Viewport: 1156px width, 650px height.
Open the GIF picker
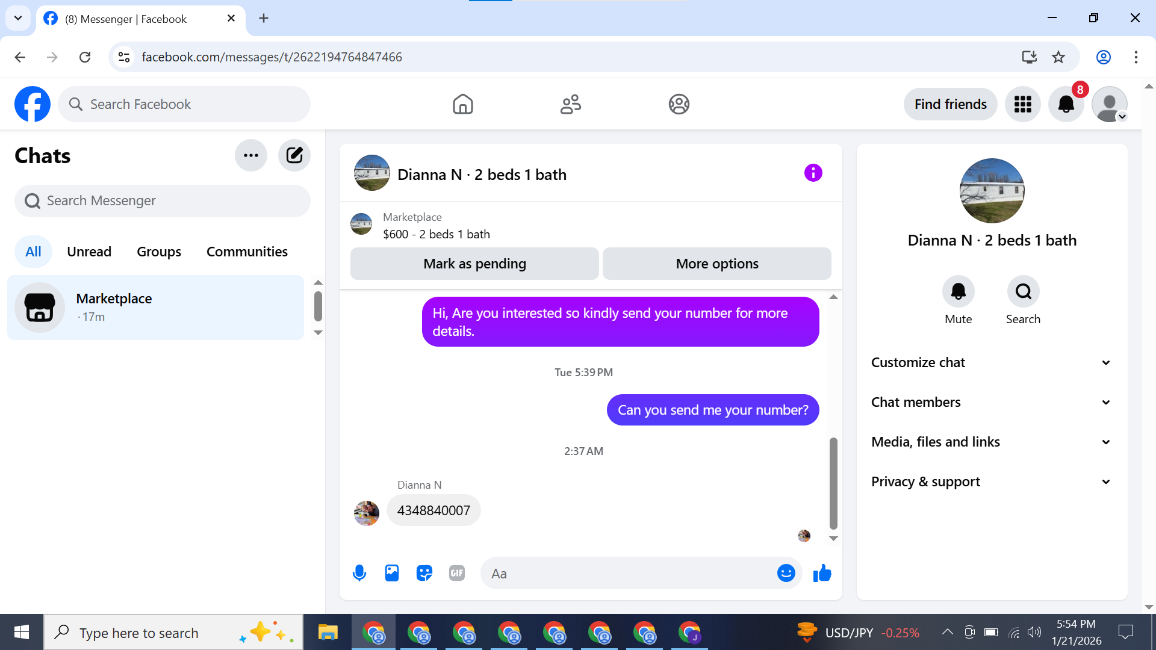point(457,573)
